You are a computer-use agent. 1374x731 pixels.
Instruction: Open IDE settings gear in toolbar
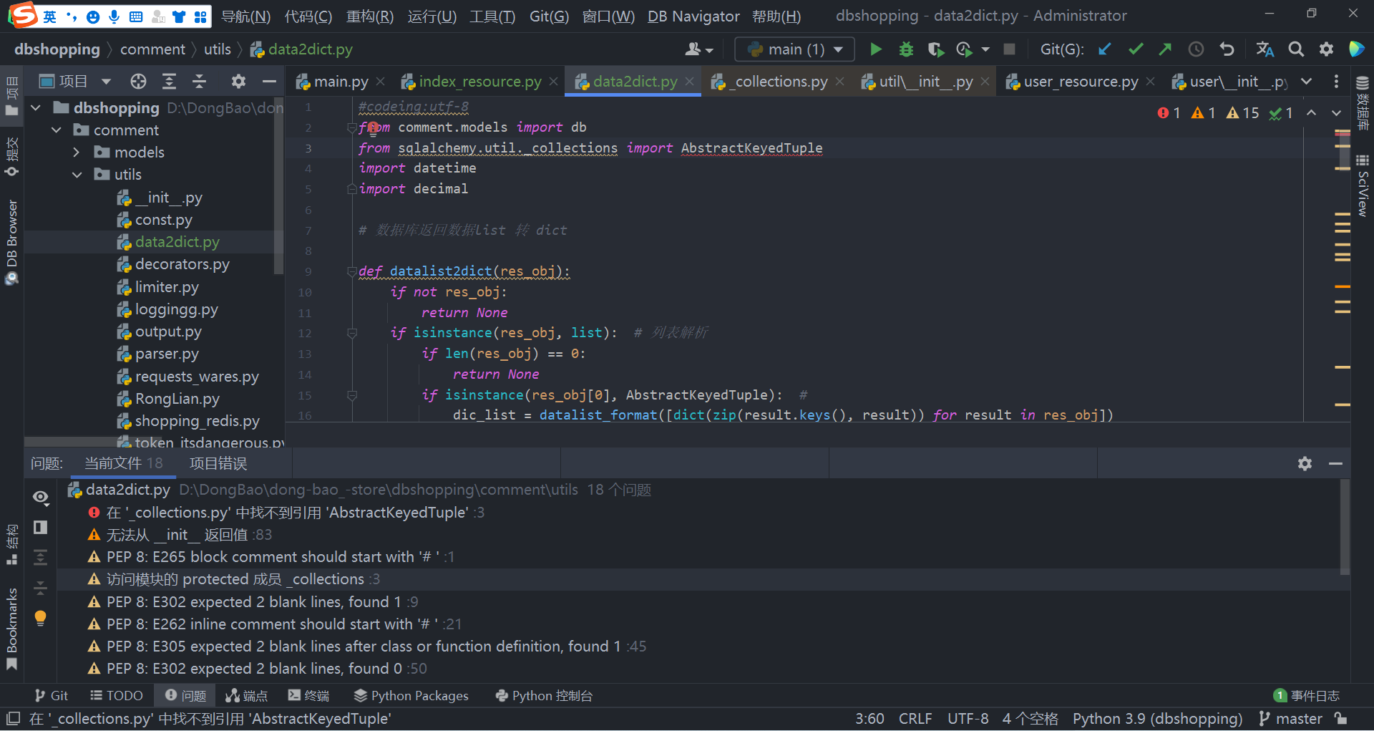pyautogui.click(x=1326, y=49)
